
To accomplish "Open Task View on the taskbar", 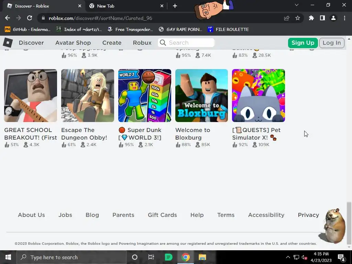I will tap(151, 257).
